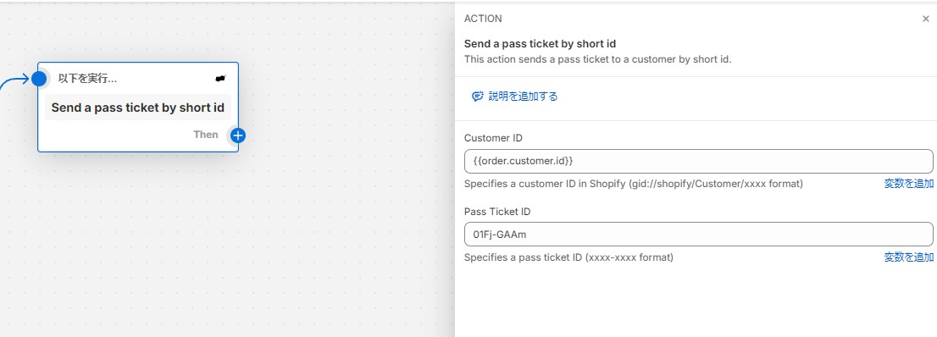Click the Then label on the action card
Screen dimensions: 937x337
click(x=206, y=135)
